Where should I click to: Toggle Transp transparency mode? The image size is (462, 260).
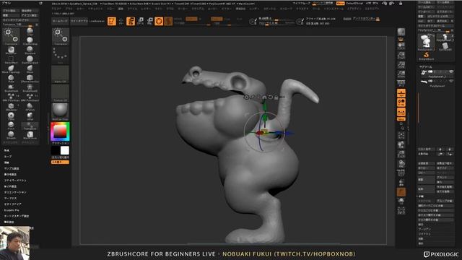tap(401, 183)
